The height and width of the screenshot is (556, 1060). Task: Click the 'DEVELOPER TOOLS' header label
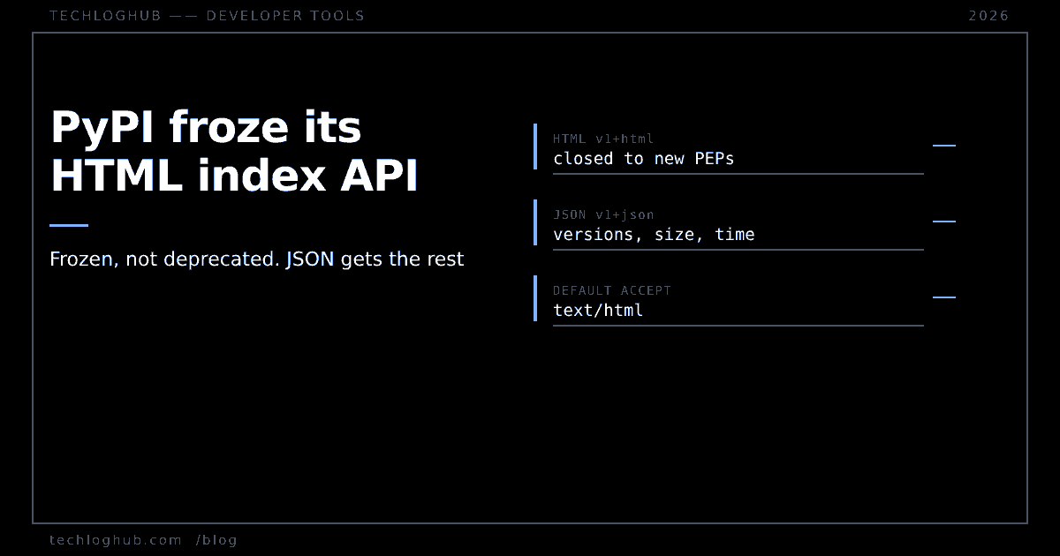tap(285, 16)
